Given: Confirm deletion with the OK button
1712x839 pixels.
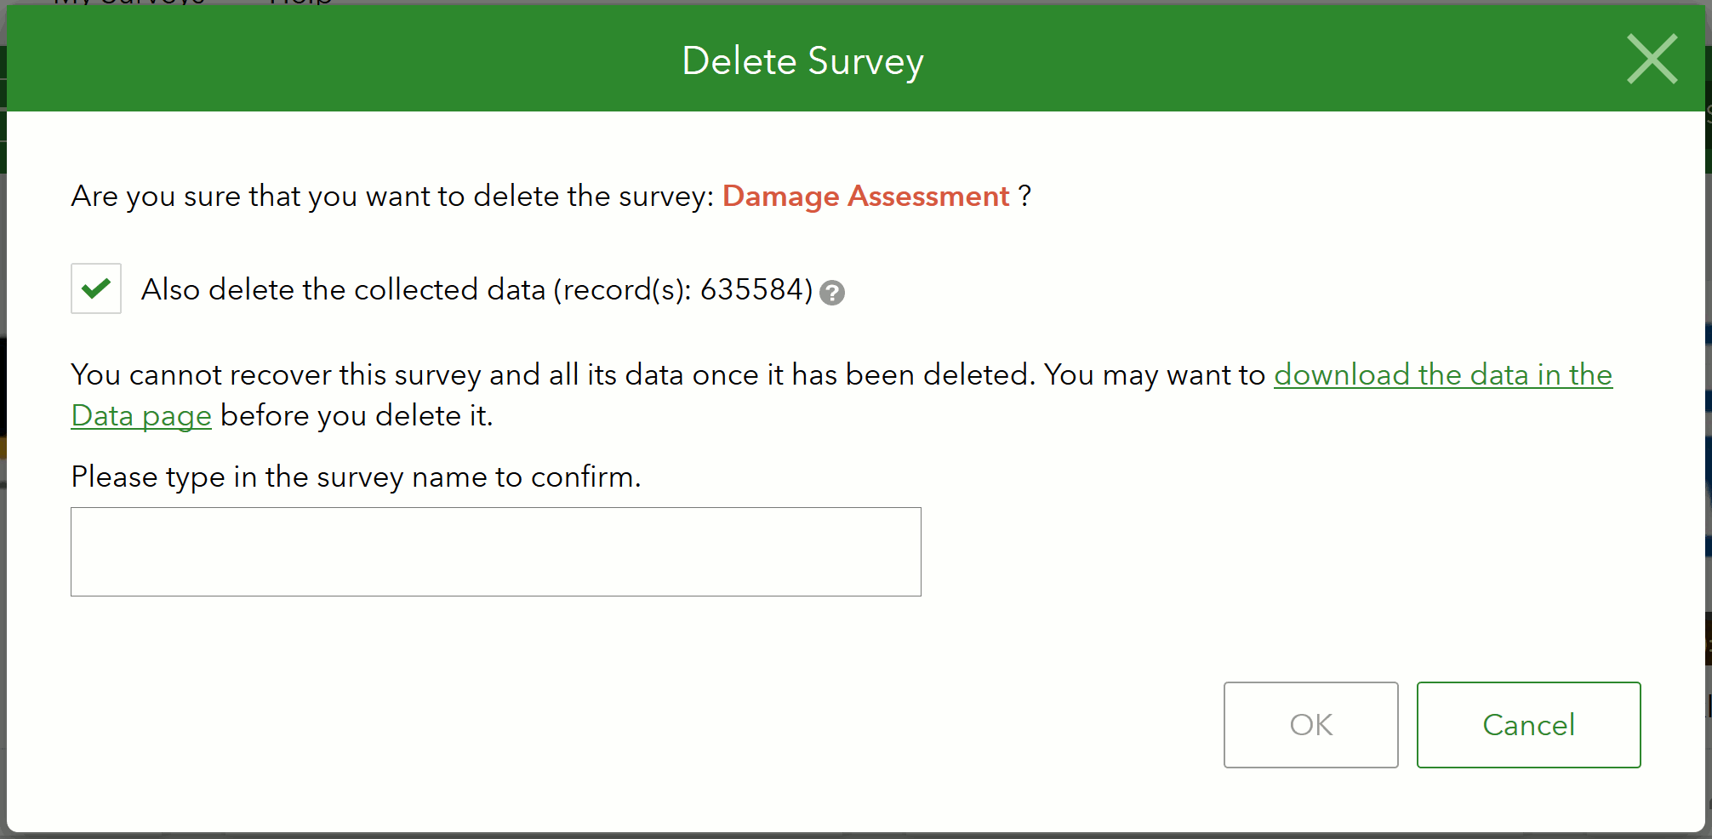Looking at the screenshot, I should point(1310,725).
